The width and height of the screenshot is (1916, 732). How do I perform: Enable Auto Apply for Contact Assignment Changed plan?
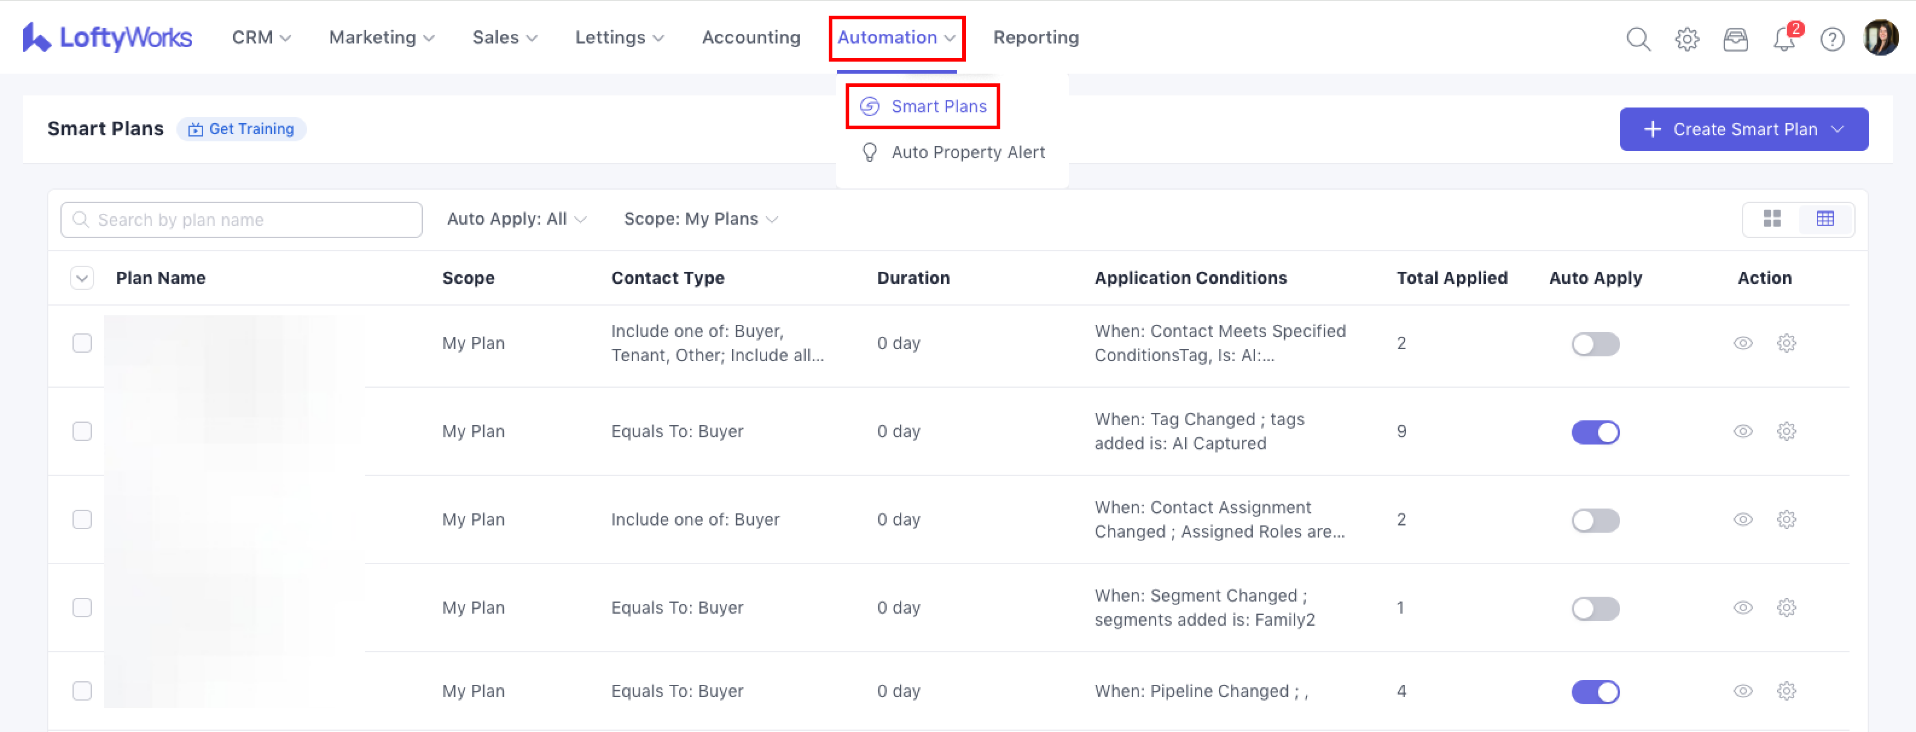pyautogui.click(x=1595, y=520)
